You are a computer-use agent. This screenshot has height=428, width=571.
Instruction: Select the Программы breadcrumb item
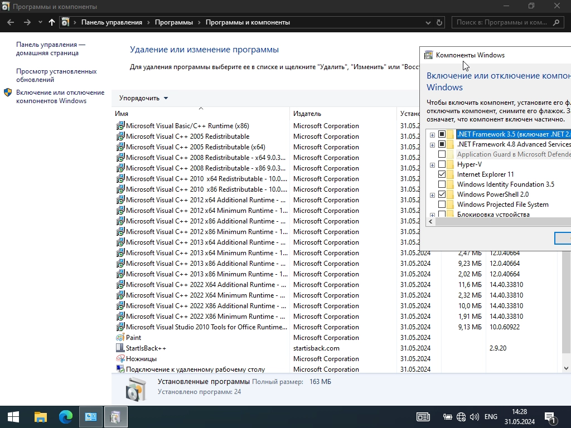[174, 22]
